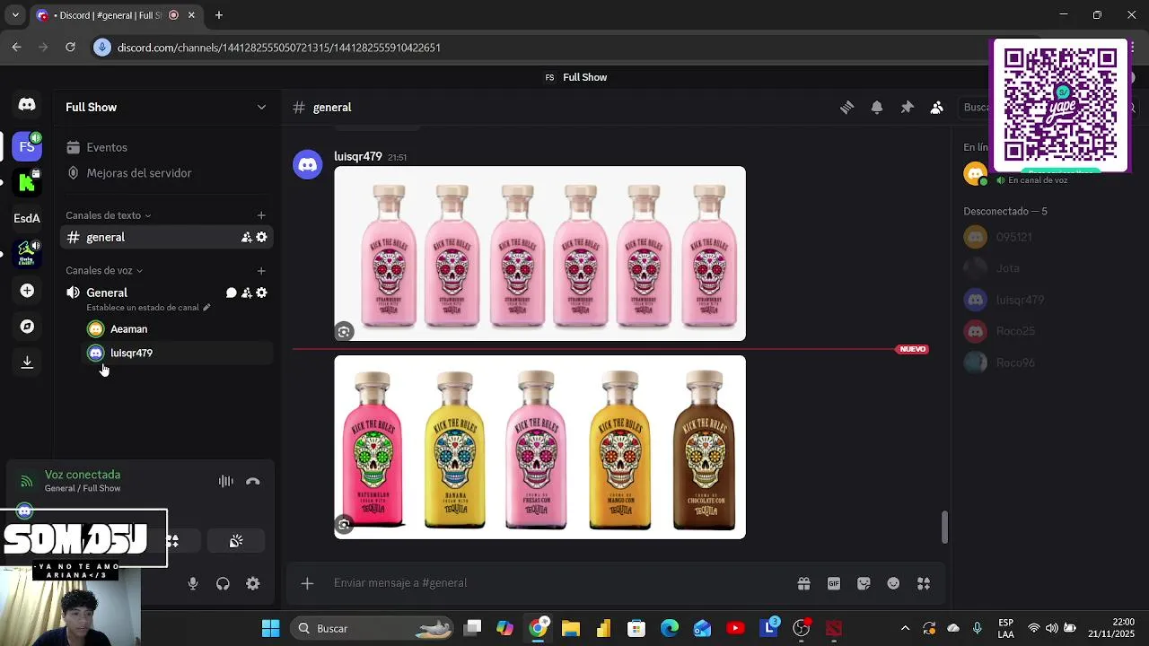Create channel in Canales de texto
The width and height of the screenshot is (1149, 646).
(261, 215)
